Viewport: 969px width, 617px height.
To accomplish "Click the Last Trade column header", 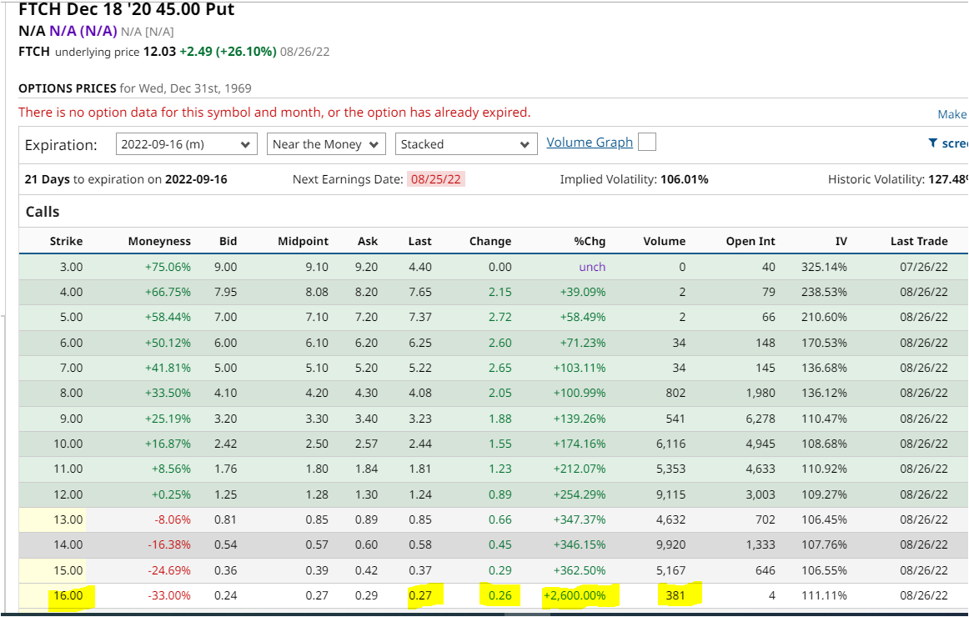I will point(918,241).
